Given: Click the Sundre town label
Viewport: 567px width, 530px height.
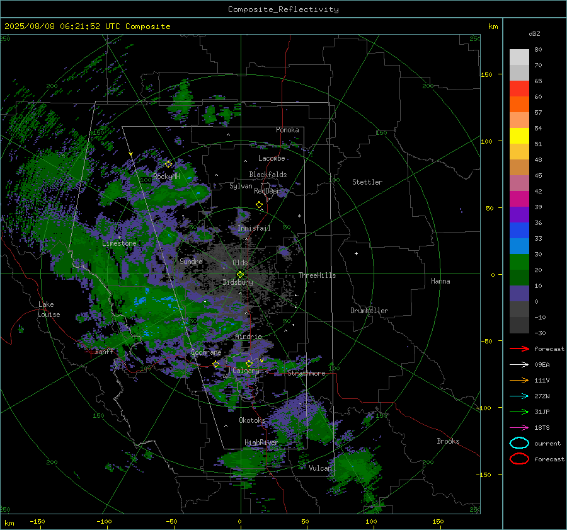Looking at the screenshot, I should point(191,262).
